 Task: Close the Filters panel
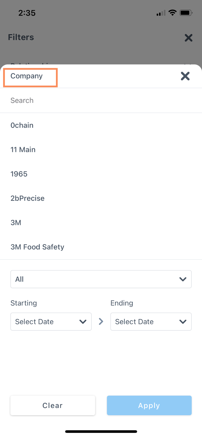tap(188, 38)
